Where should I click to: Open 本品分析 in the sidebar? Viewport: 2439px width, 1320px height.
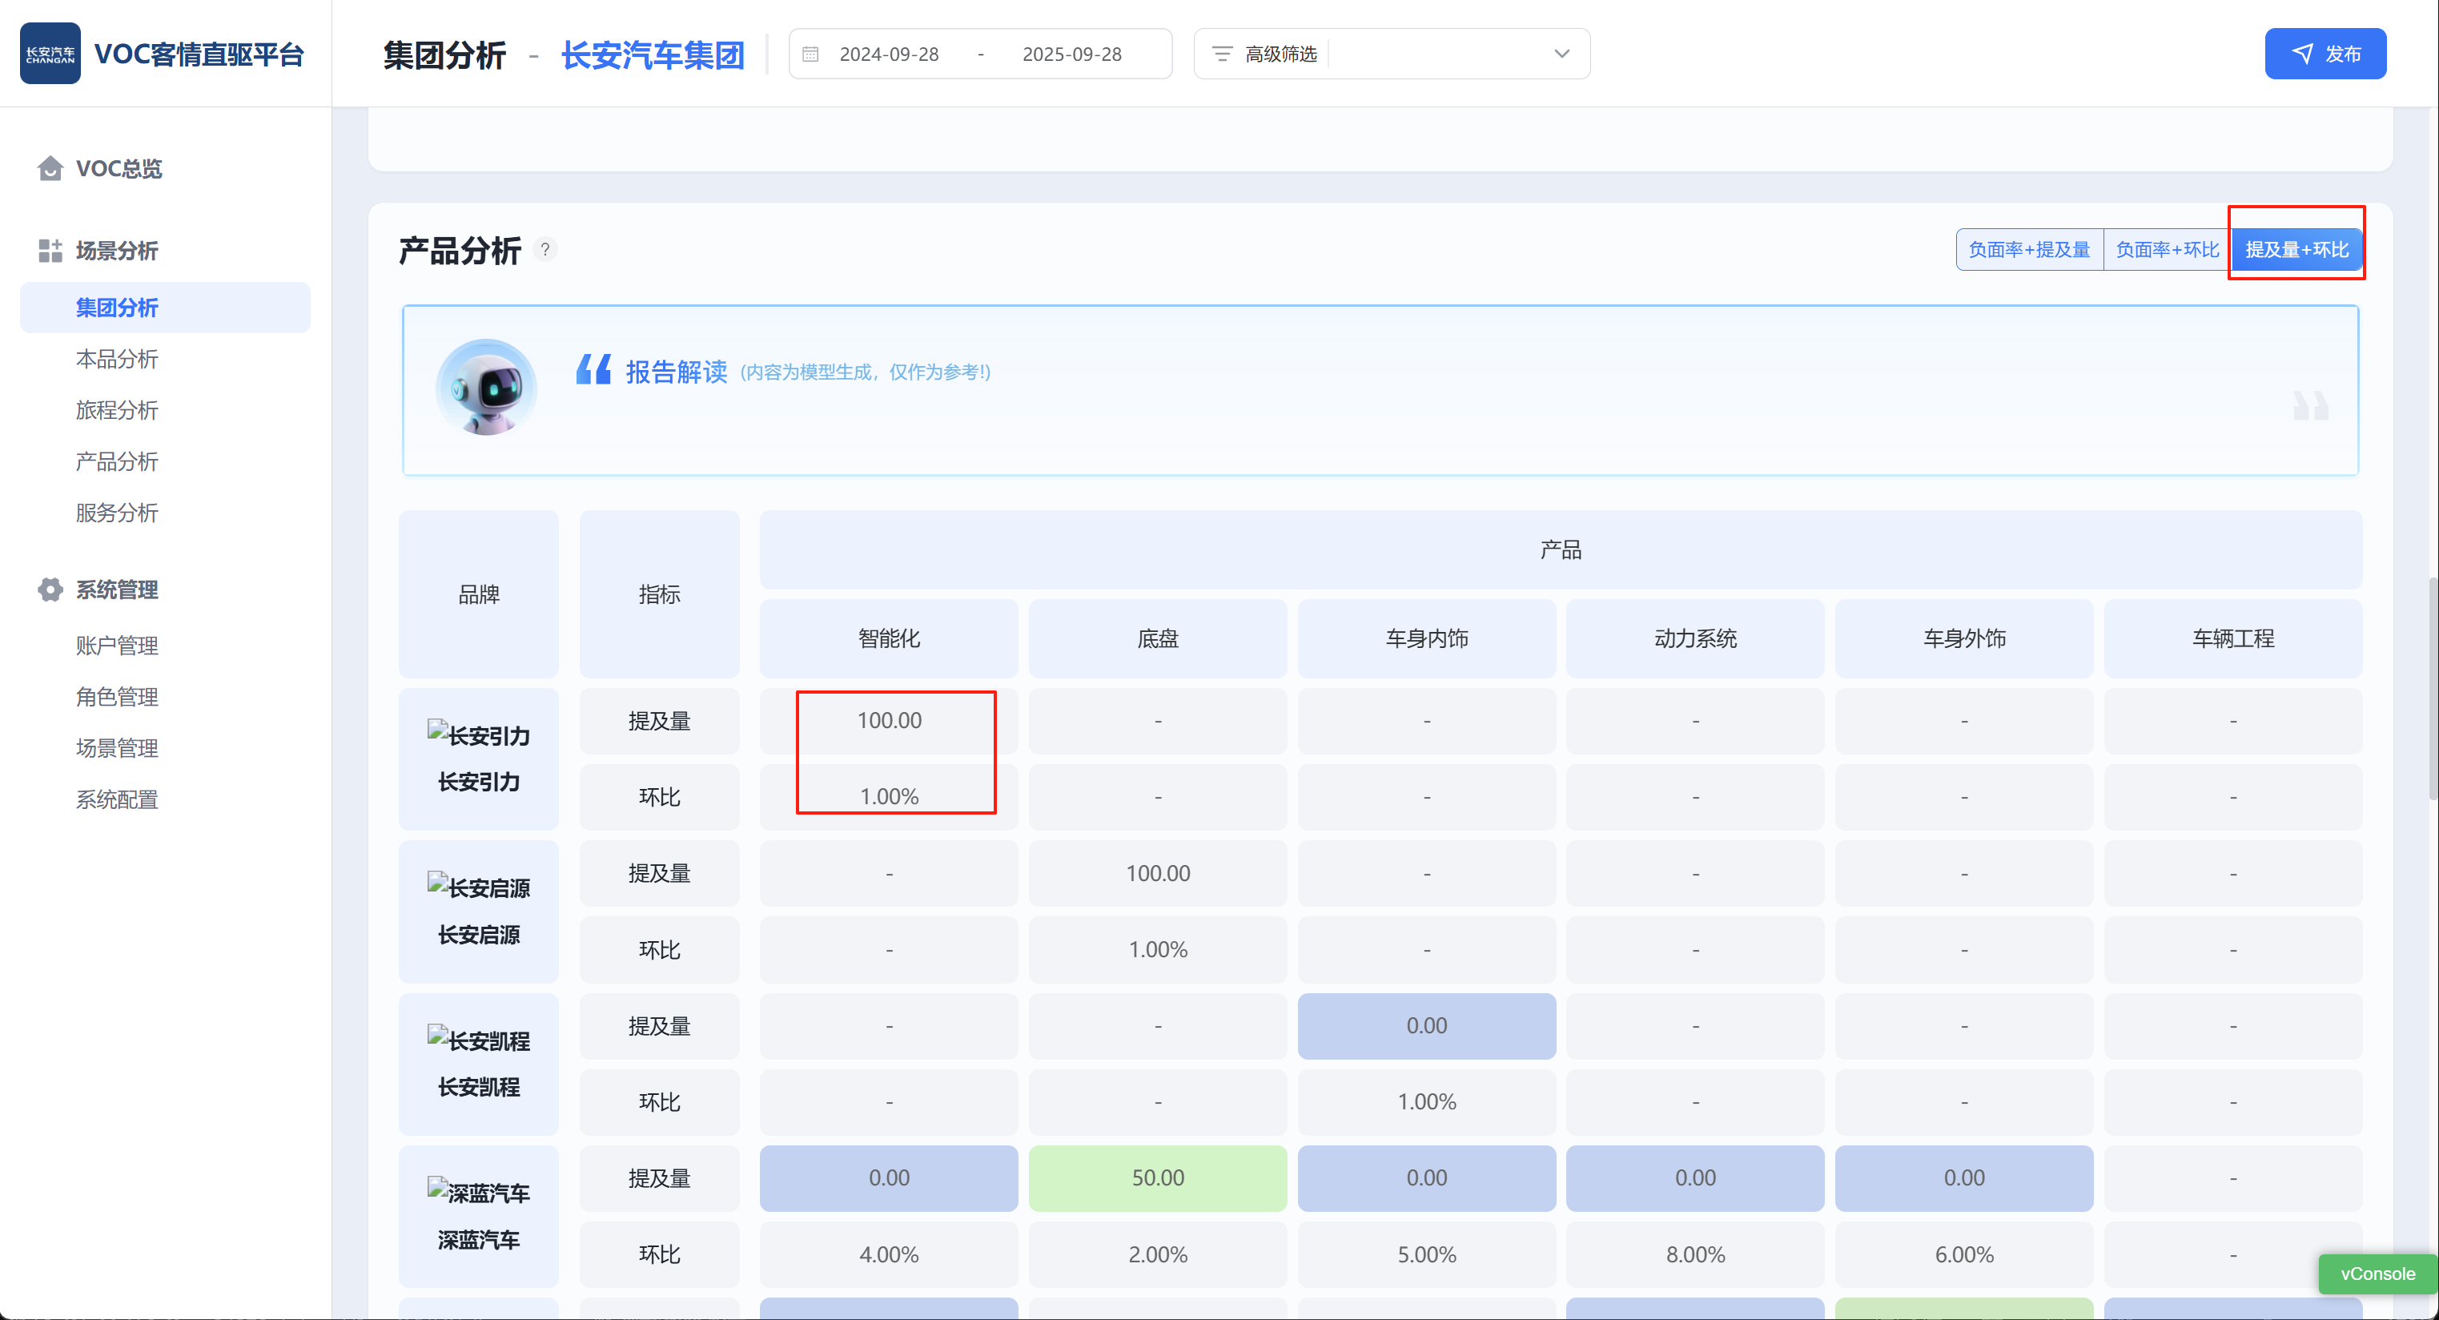118,359
